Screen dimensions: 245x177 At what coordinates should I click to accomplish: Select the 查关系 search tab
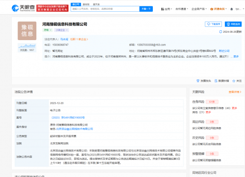[x=96, y=4]
